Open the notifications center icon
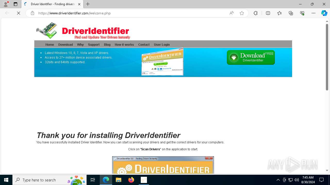 (x=321, y=180)
